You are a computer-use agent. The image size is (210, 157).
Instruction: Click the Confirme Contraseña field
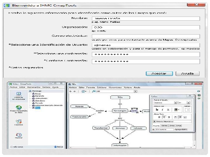coord(146,61)
